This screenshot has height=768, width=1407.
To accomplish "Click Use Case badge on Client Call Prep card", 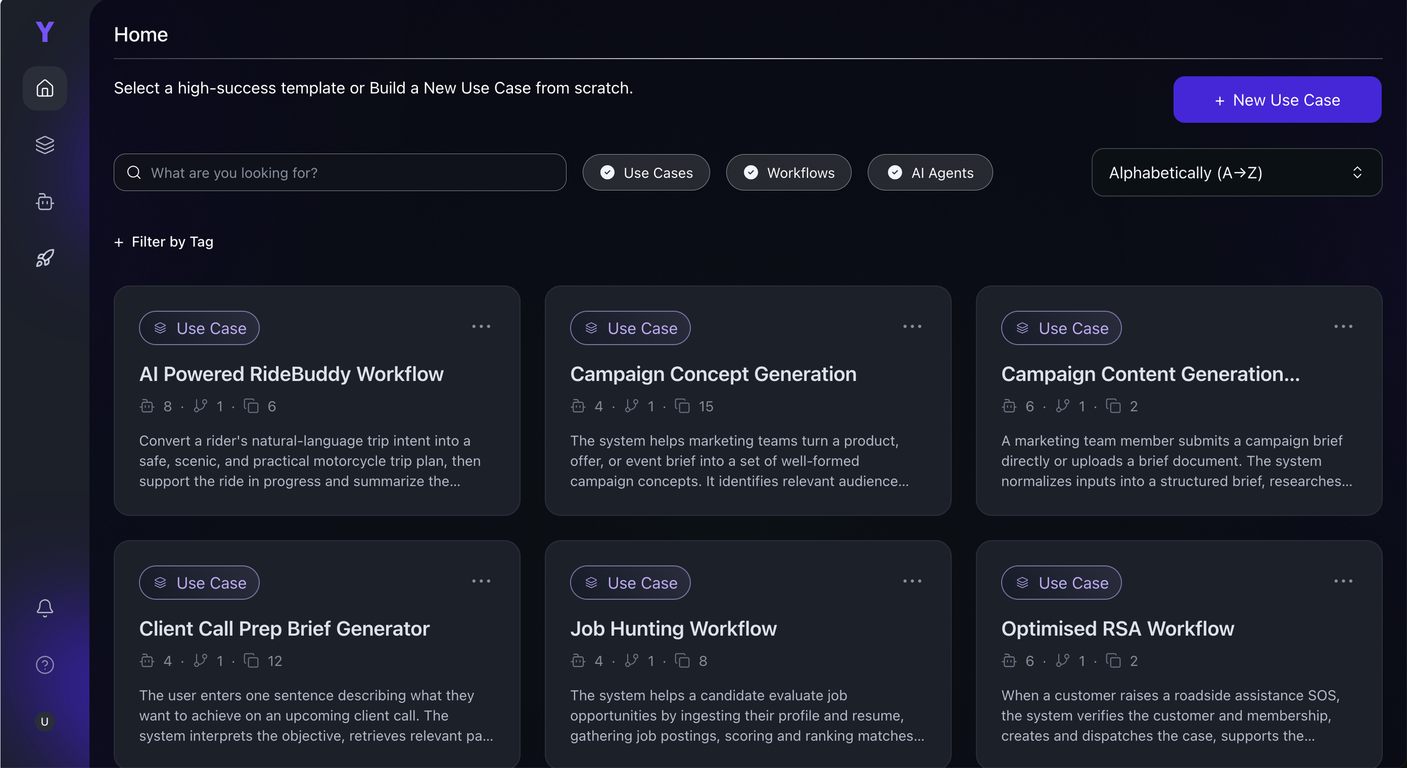I will click(x=199, y=582).
